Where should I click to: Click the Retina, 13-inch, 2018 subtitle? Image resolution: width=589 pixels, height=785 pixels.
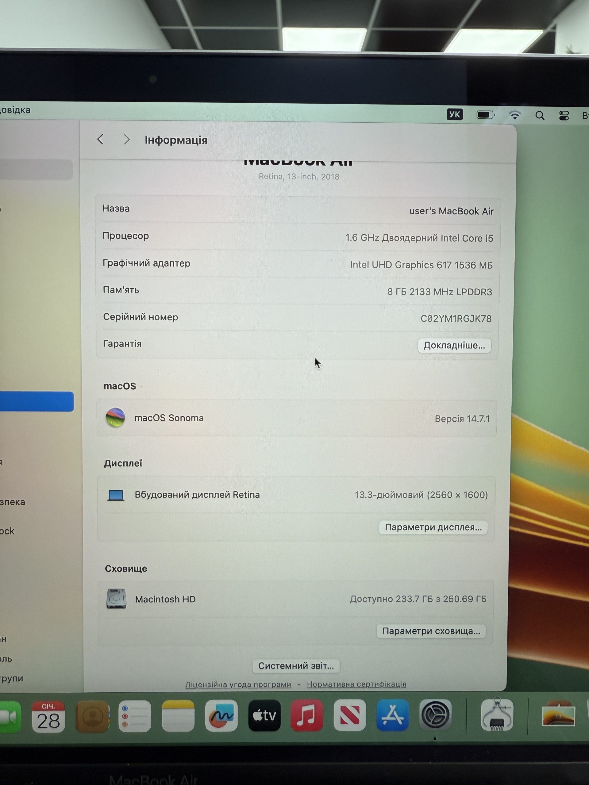(299, 177)
